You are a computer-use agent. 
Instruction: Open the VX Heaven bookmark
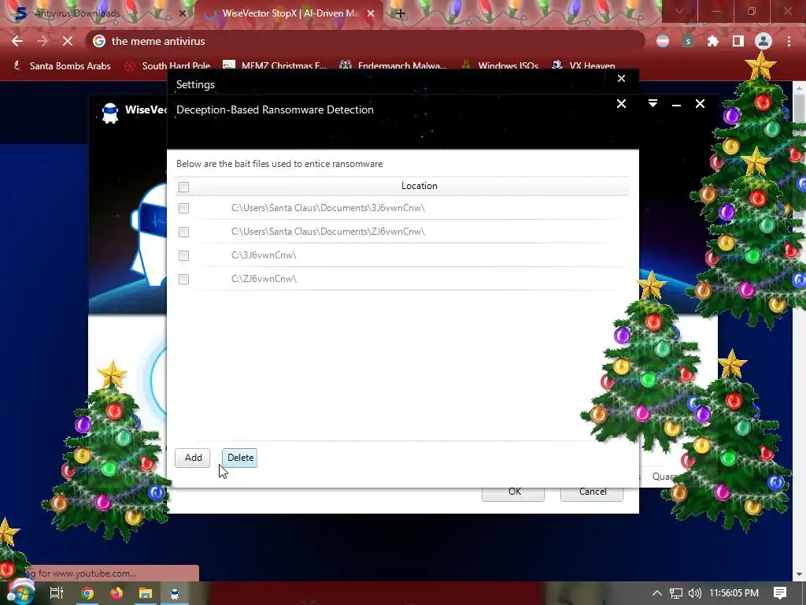[583, 66]
